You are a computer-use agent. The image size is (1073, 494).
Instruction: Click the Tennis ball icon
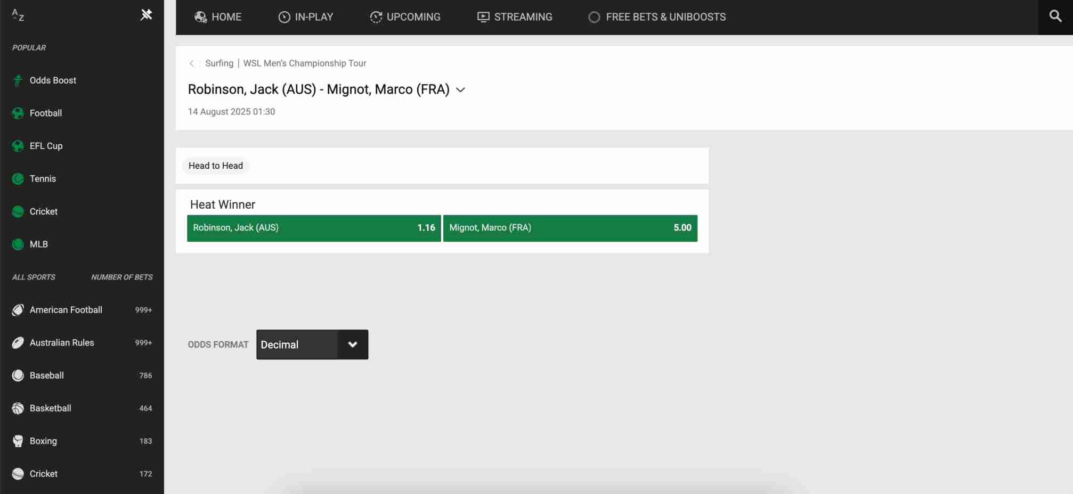click(x=18, y=179)
